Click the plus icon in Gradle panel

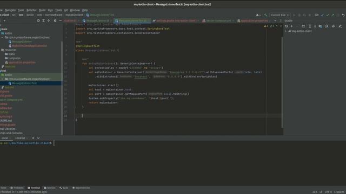292,26
